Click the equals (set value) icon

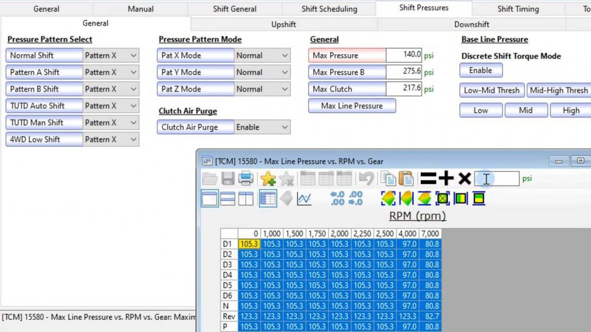click(428, 179)
